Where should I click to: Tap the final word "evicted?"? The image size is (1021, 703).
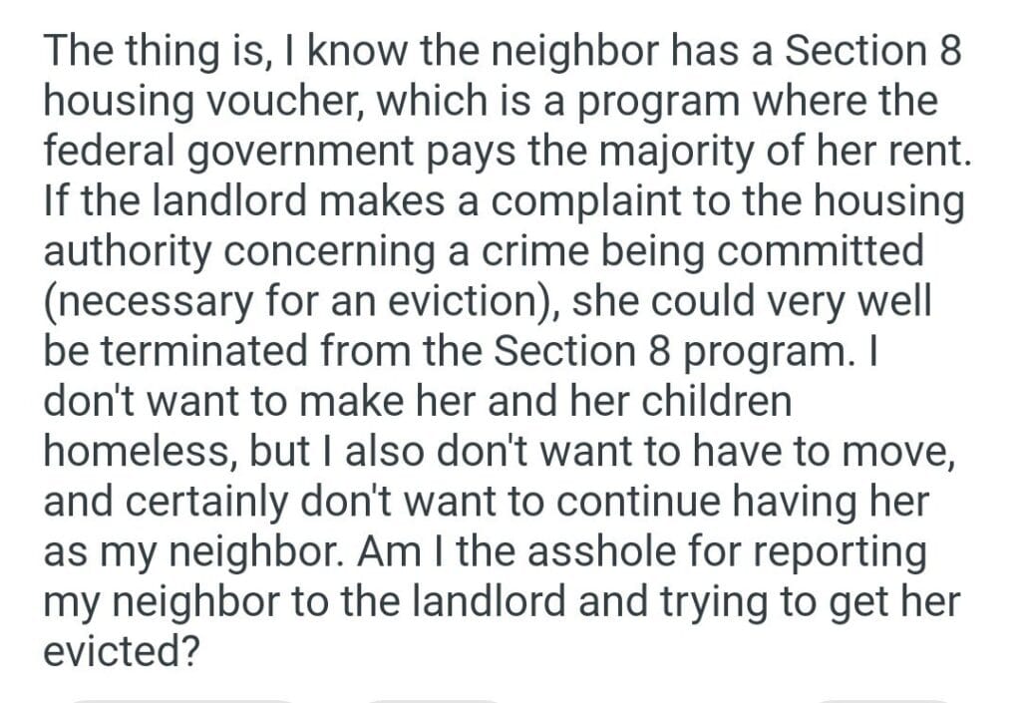point(121,650)
